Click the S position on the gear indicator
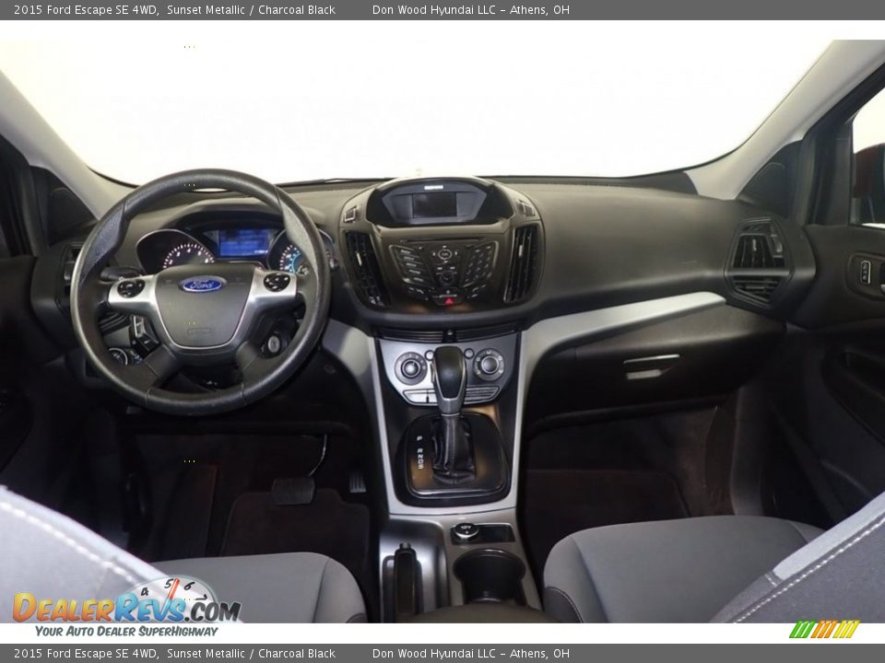This screenshot has height=663, width=885. click(x=419, y=468)
